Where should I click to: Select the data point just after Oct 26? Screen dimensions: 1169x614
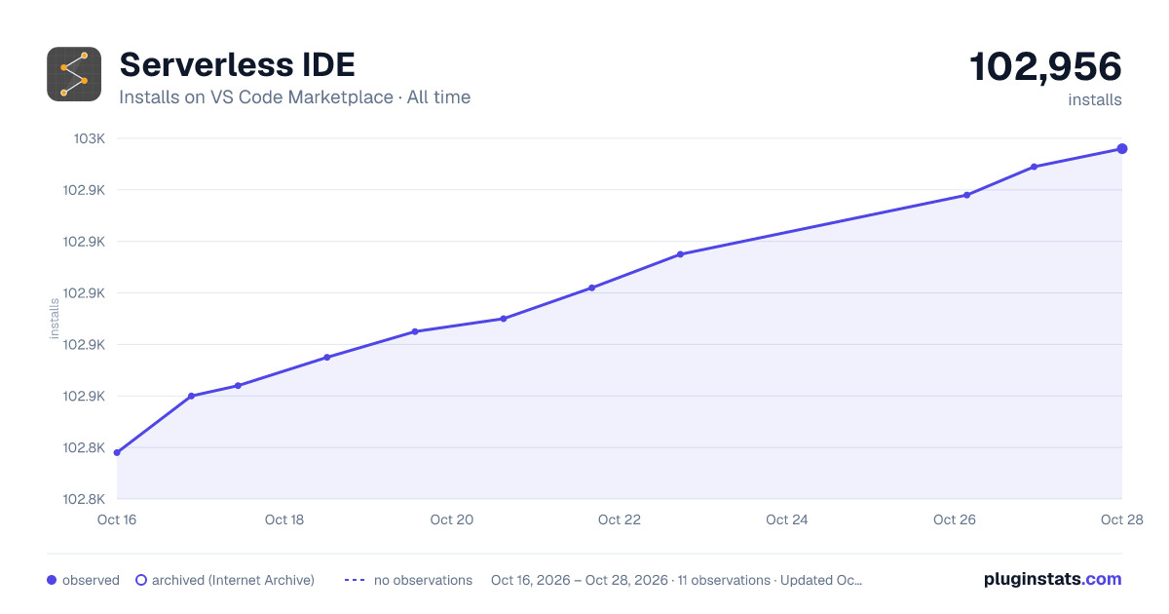966,195
